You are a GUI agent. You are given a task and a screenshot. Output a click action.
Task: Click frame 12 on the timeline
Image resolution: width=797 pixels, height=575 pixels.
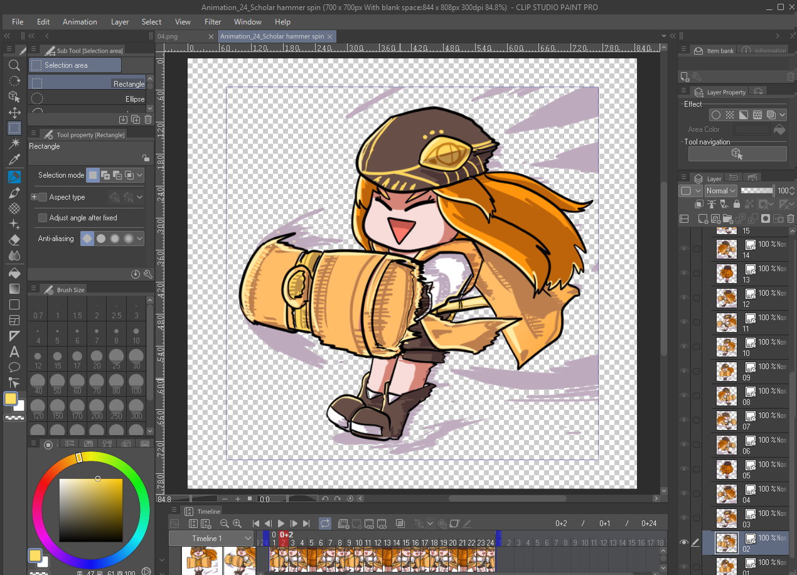368,543
